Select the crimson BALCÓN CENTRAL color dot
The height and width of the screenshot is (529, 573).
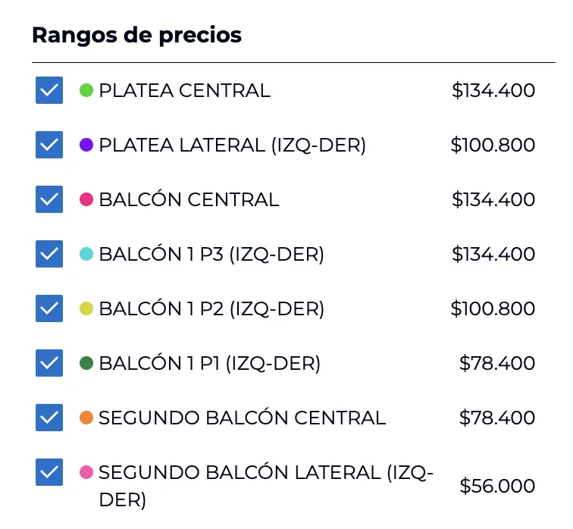[x=86, y=199]
